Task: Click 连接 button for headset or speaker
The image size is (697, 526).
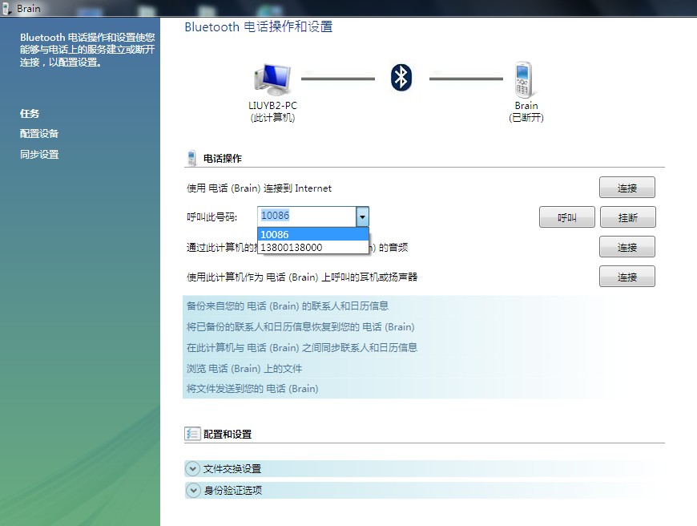Action: (626, 277)
